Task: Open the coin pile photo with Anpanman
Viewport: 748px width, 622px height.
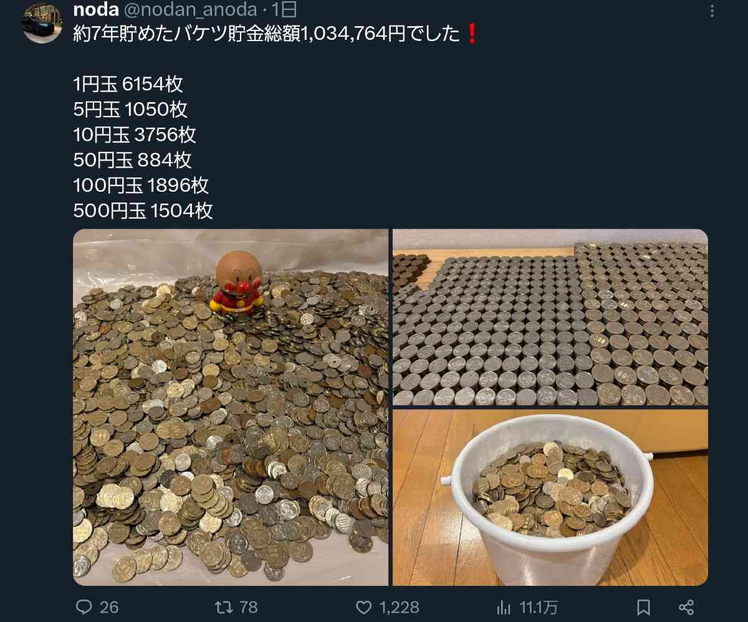Action: (231, 407)
